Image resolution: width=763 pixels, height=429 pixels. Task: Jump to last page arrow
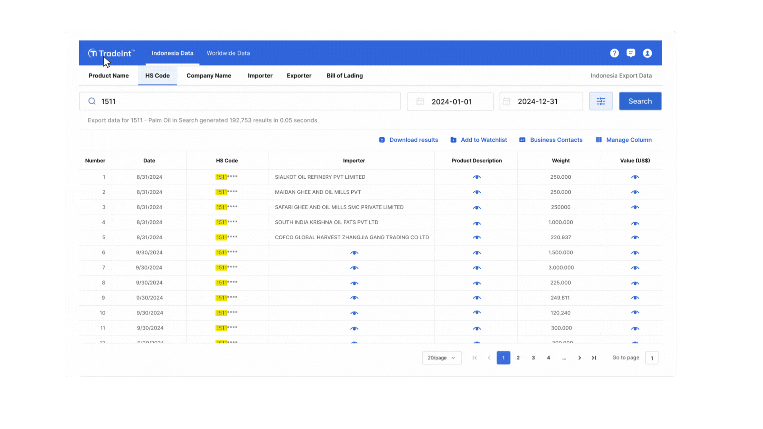594,358
